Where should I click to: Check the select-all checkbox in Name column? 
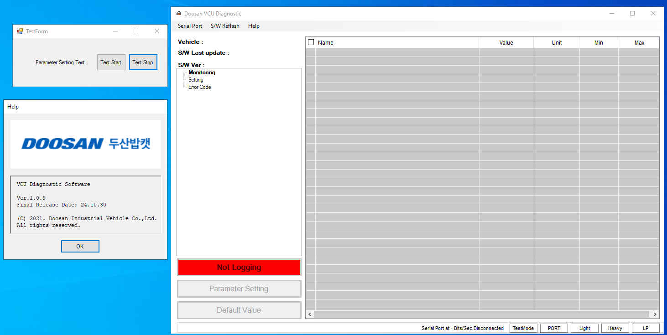point(311,42)
